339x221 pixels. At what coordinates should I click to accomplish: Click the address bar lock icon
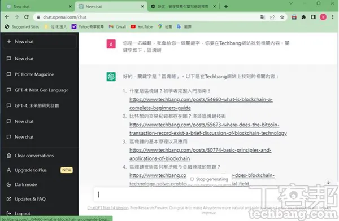(x=38, y=17)
